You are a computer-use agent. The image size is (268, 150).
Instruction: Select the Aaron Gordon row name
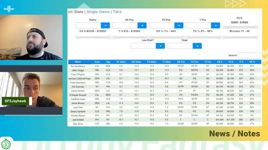pos(78,91)
